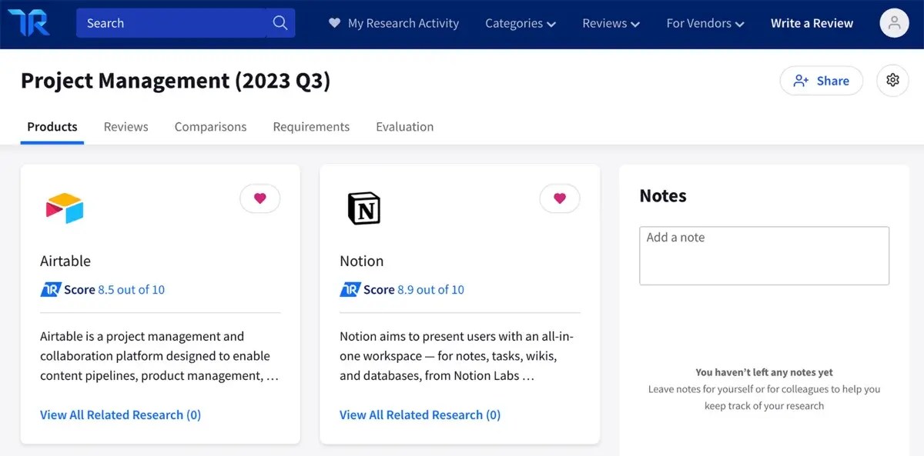924x456 pixels.
Task: Click Write a Review link
Action: pos(812,23)
